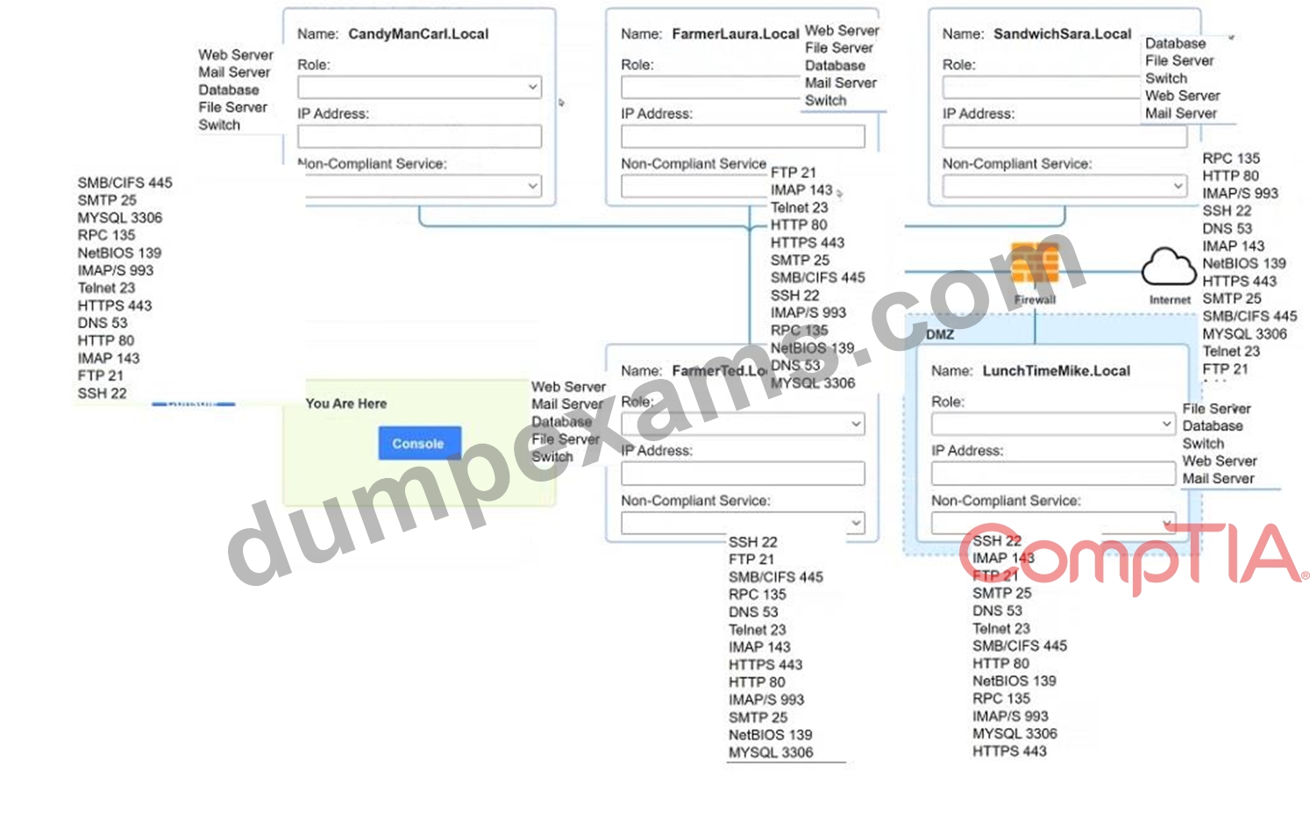Image resolution: width=1310 pixels, height=814 pixels.
Task: Expand CandyManCarl.Local Role dropdown
Action: (x=419, y=87)
